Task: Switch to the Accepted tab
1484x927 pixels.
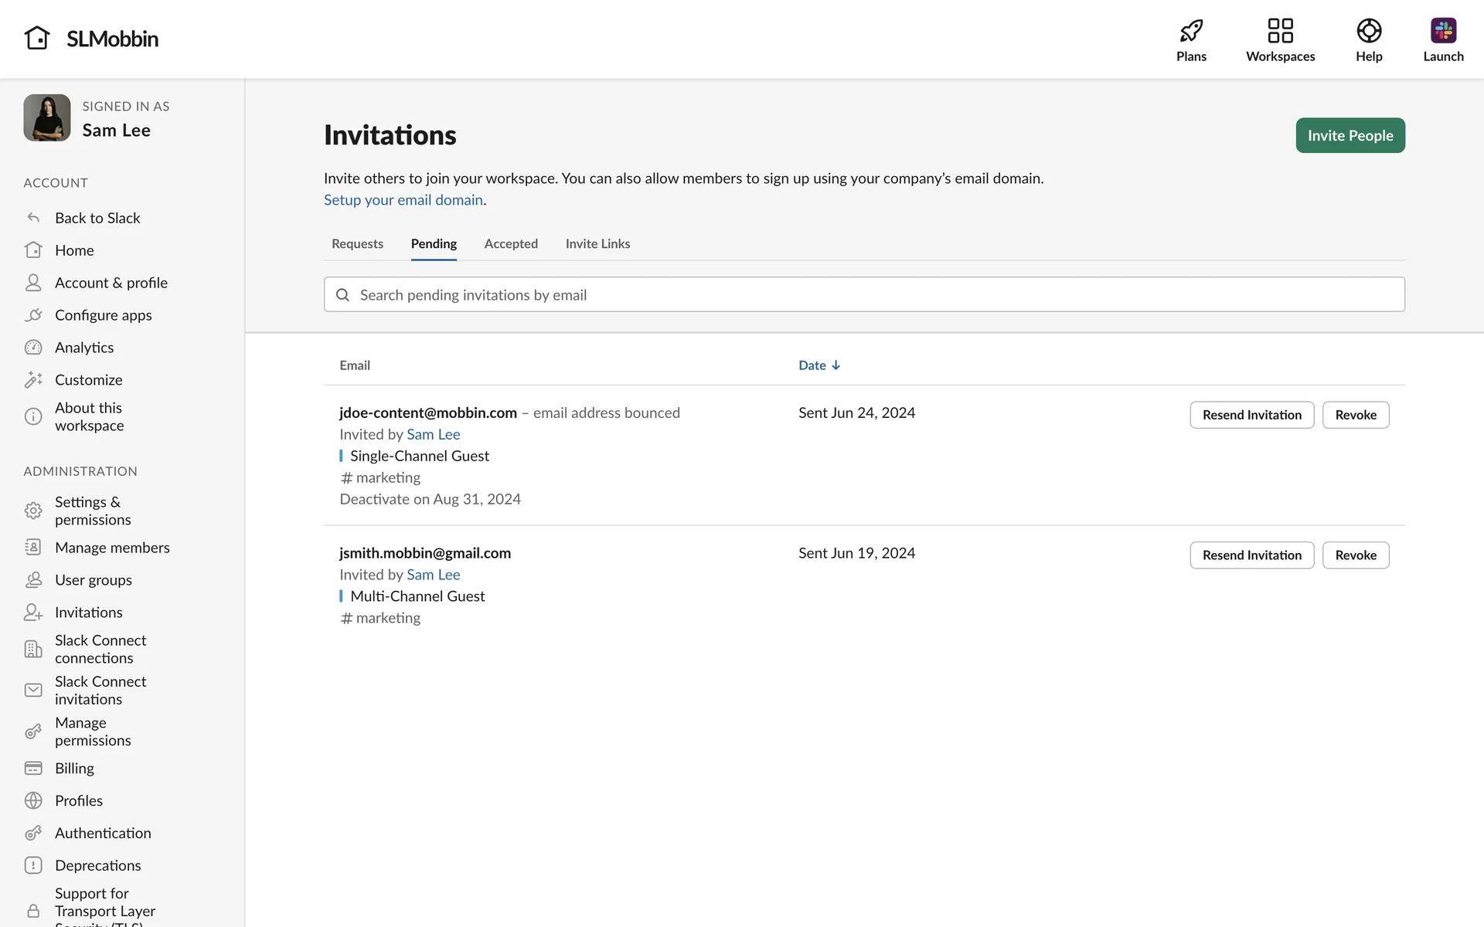Action: [511, 244]
